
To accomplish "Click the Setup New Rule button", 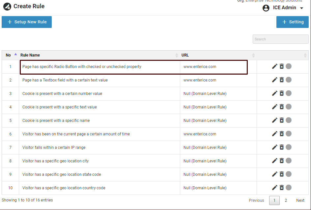I will coord(27,22).
